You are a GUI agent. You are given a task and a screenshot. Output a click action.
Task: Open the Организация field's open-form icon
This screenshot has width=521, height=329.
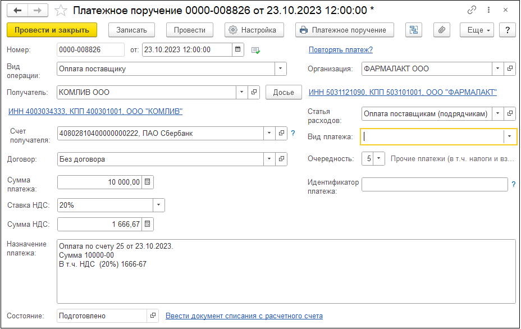coord(510,68)
